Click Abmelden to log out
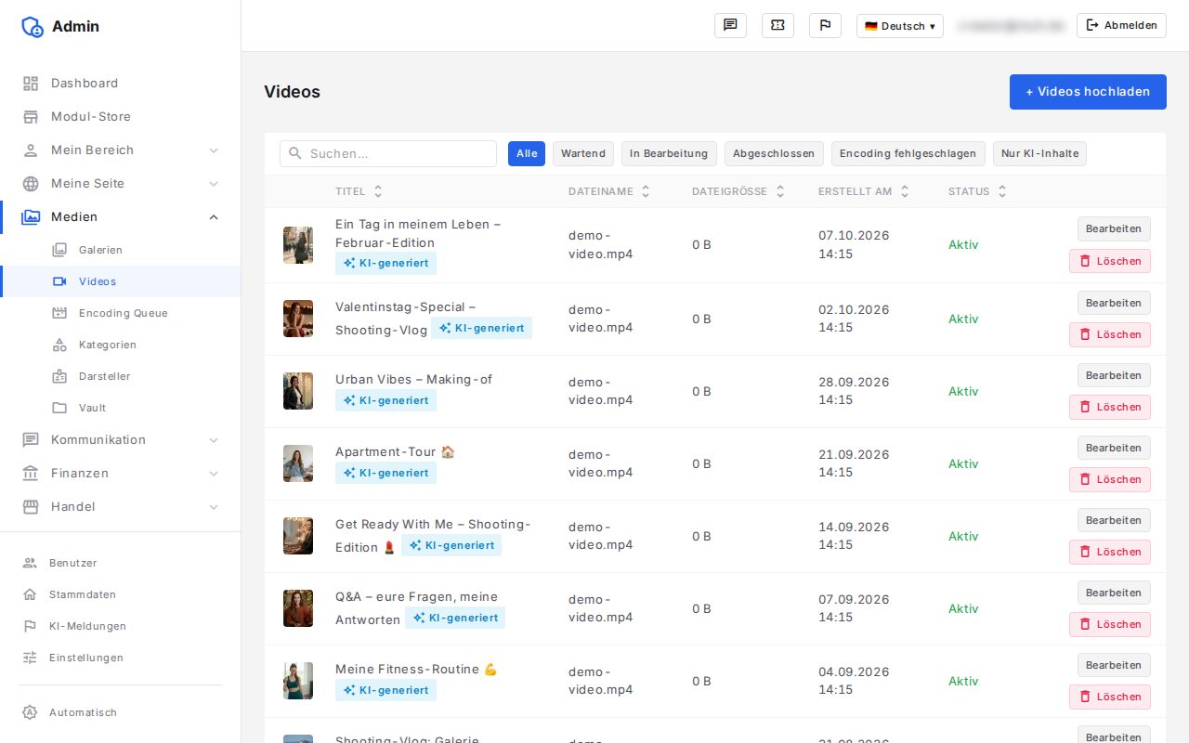 [1121, 26]
